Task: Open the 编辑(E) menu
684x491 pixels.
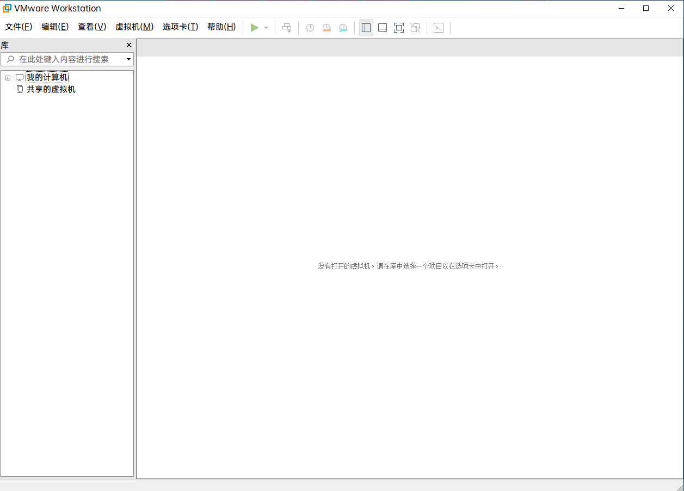Action: pos(55,27)
